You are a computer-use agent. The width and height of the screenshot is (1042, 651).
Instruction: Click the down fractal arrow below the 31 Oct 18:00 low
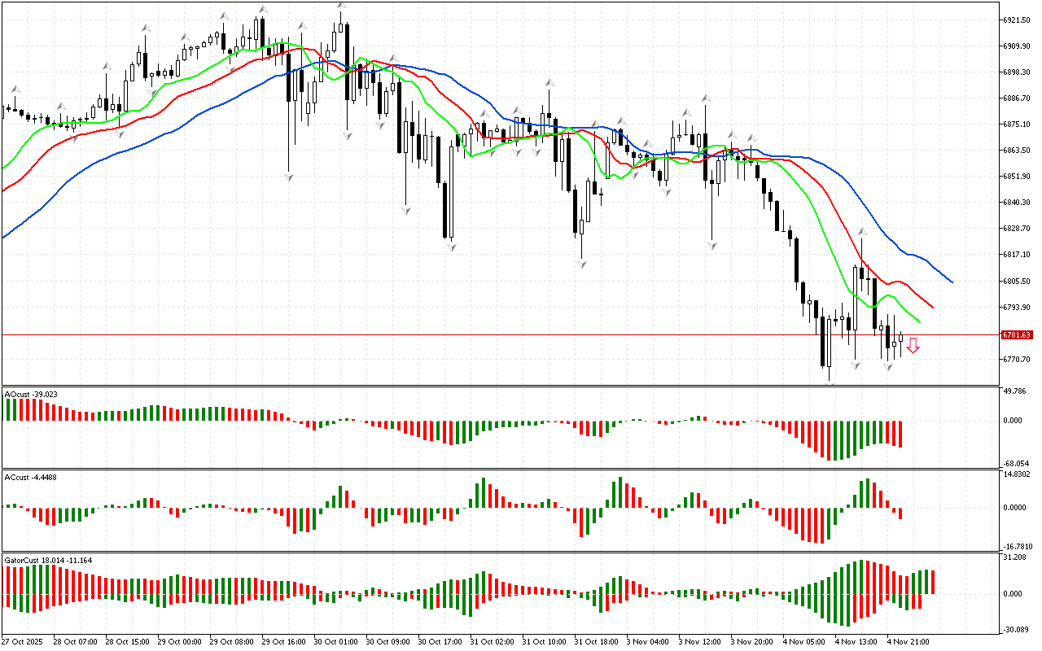(x=581, y=264)
